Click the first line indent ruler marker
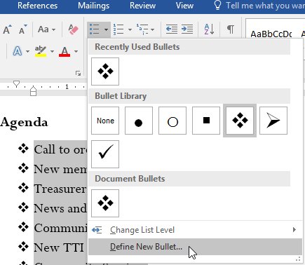Screen dimensions: 305x265 (16, 83)
